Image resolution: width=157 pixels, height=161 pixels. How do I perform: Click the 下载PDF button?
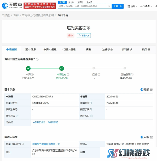click(x=84, y=36)
